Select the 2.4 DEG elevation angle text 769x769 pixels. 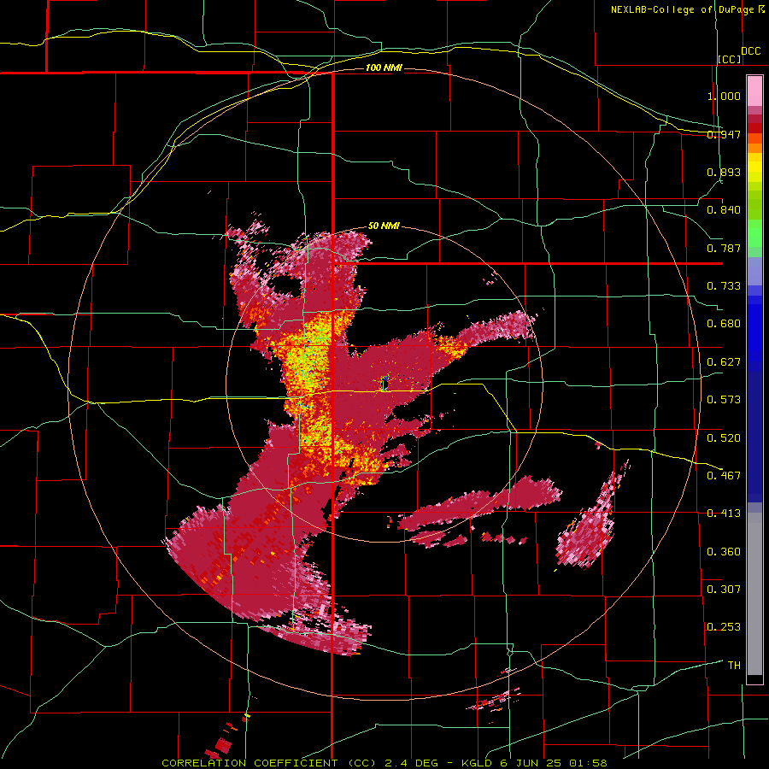coord(412,763)
